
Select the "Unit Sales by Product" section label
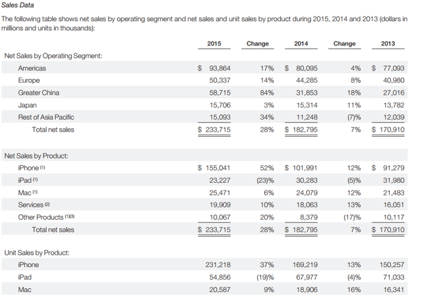click(x=37, y=252)
